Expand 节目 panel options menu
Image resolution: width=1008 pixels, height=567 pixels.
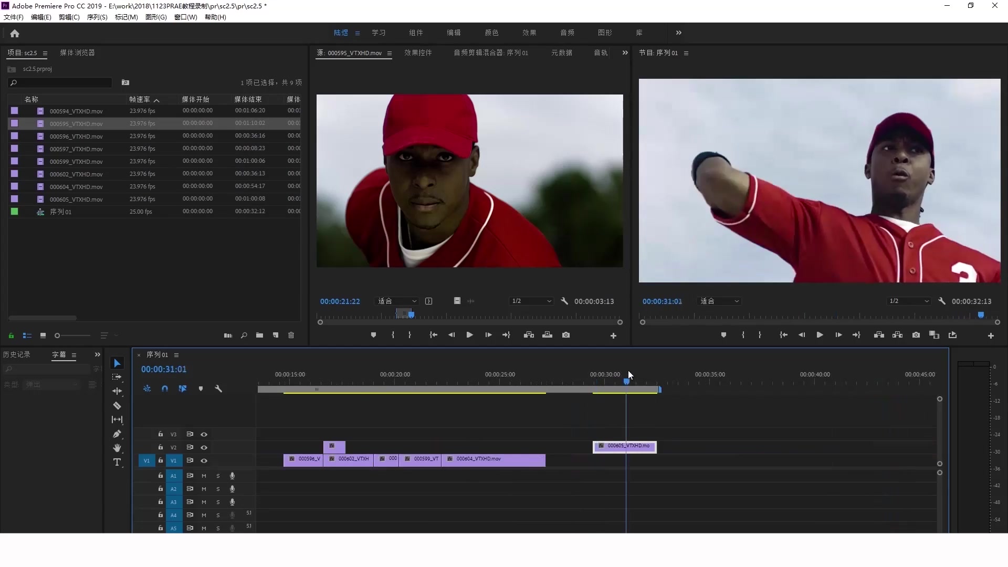[686, 52]
